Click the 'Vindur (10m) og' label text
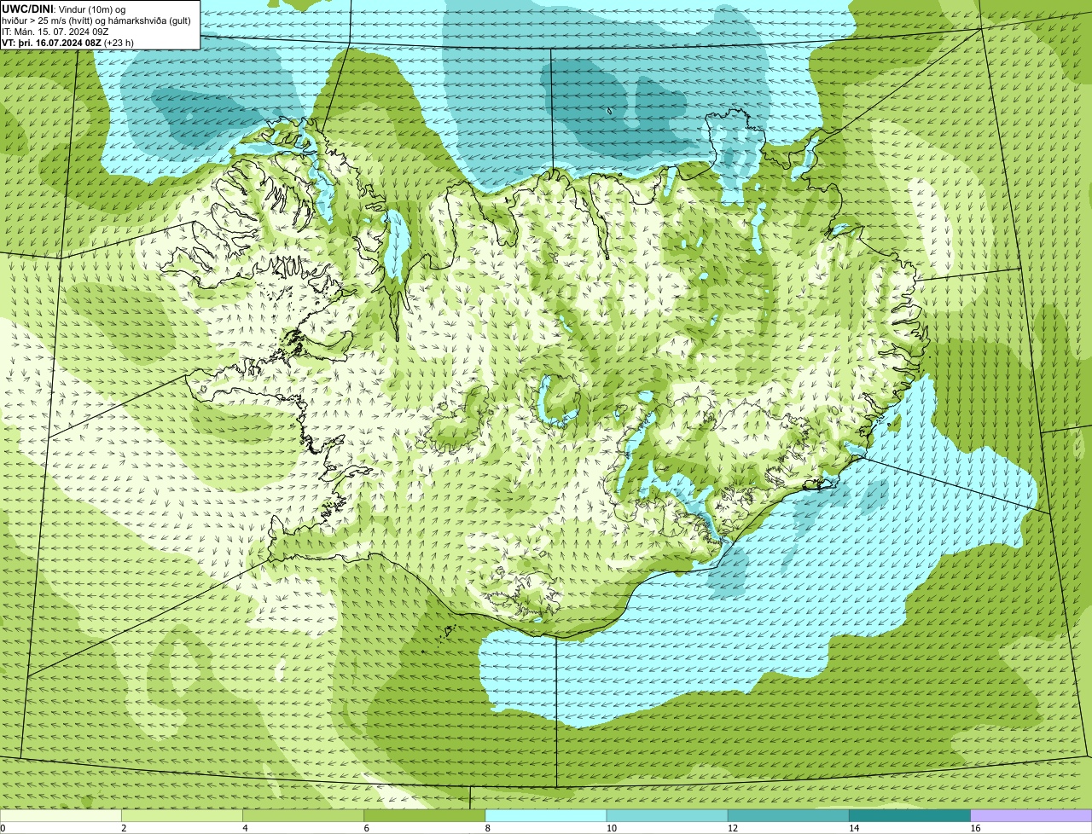Image resolution: width=1092 pixels, height=834 pixels. click(91, 9)
